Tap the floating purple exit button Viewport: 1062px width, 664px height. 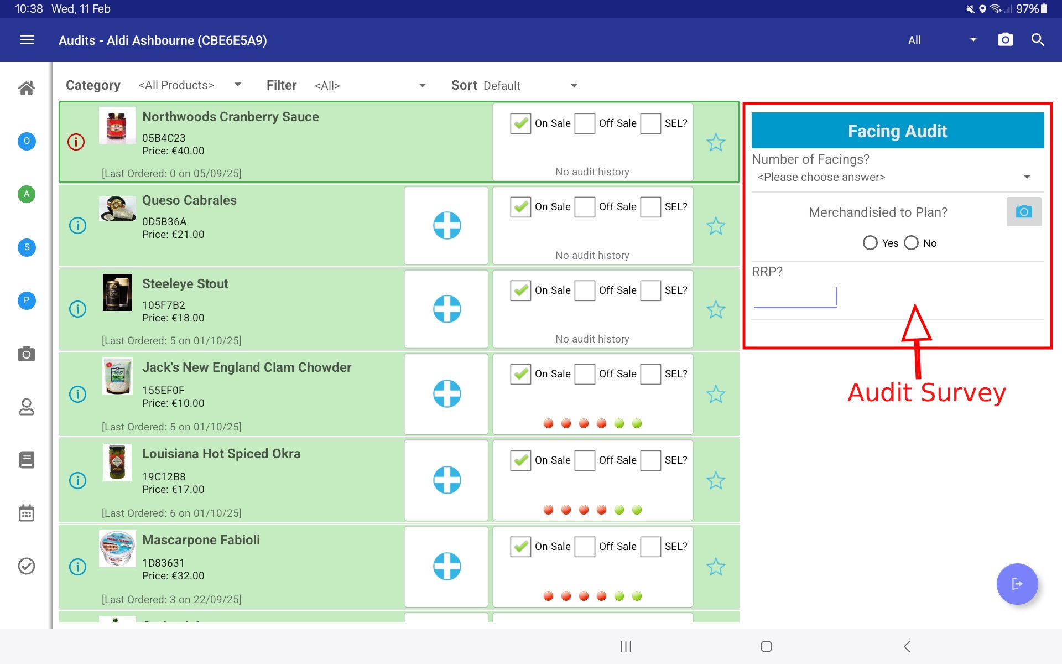[1017, 584]
